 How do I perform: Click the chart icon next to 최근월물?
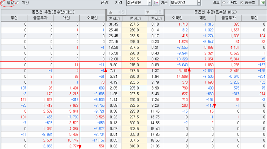156,3
